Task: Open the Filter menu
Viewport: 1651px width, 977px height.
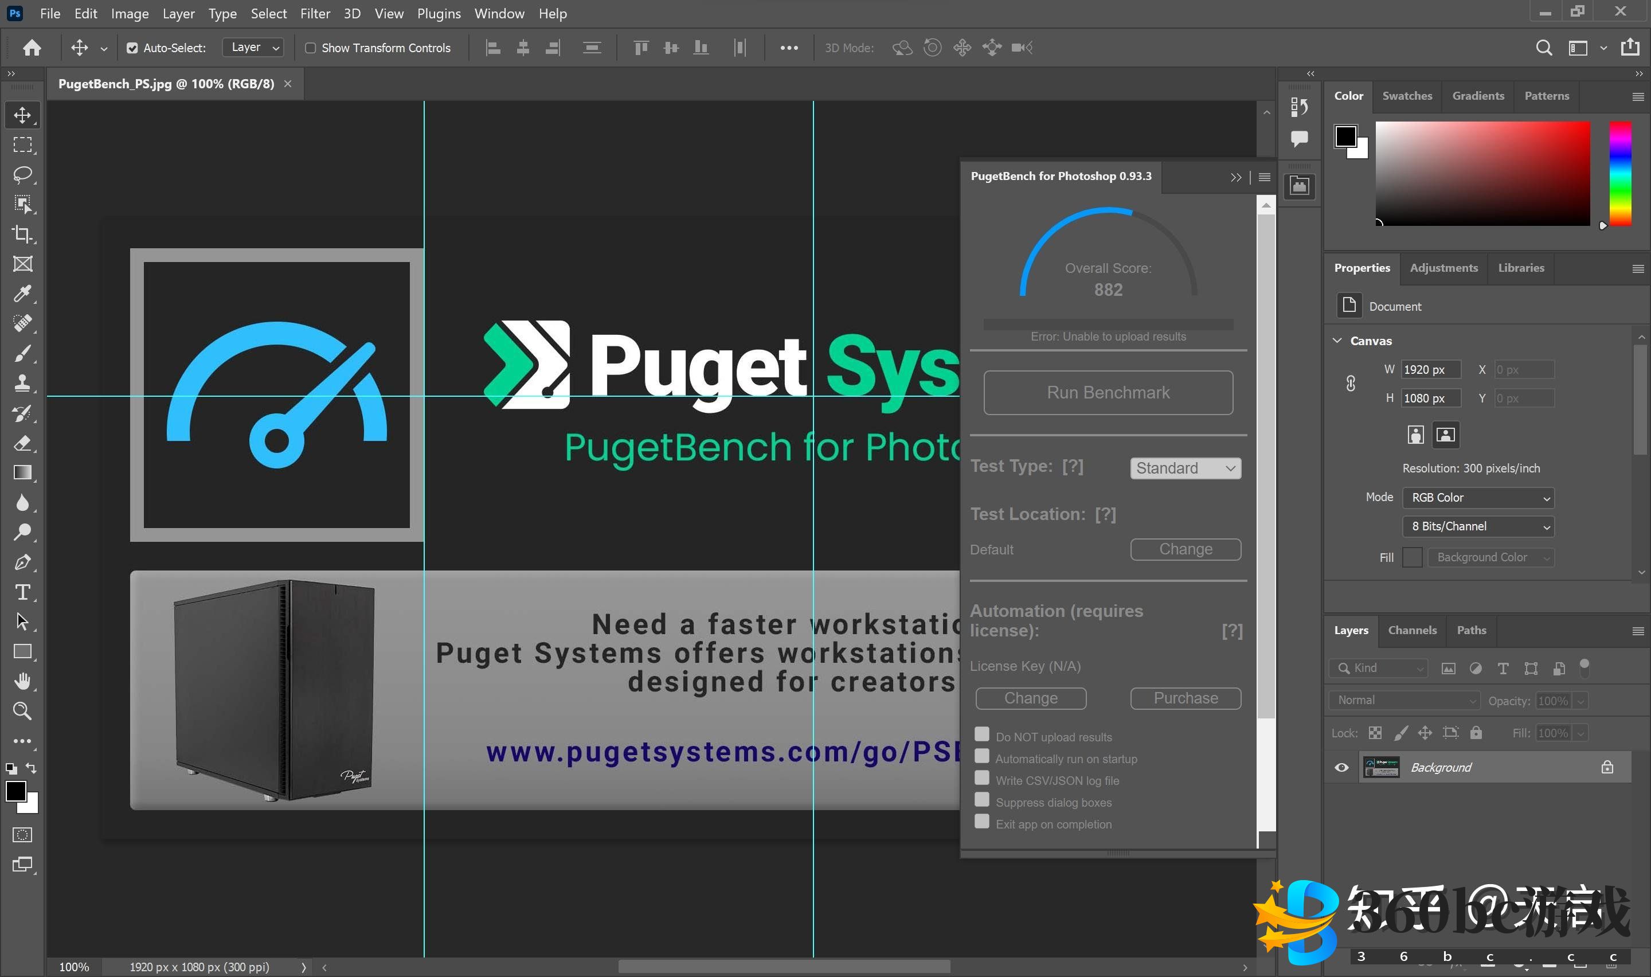Action: tap(315, 13)
